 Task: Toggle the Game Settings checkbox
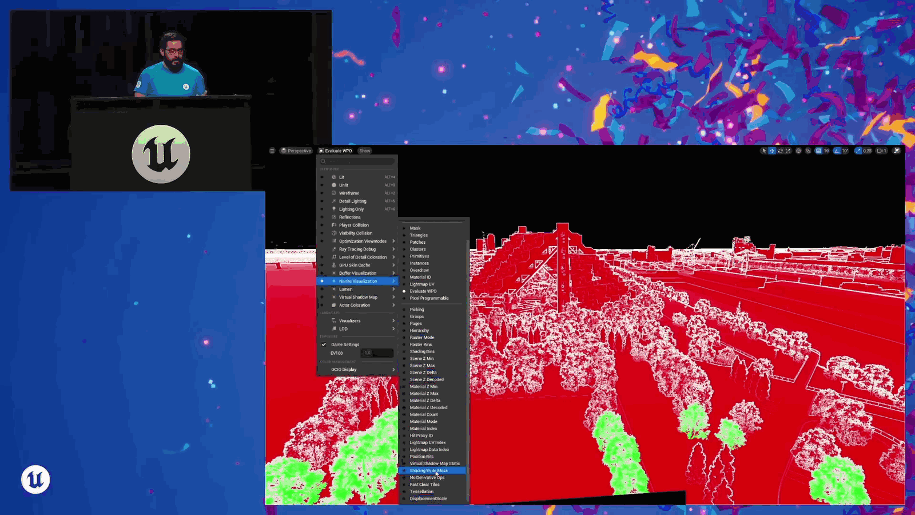[324, 344]
